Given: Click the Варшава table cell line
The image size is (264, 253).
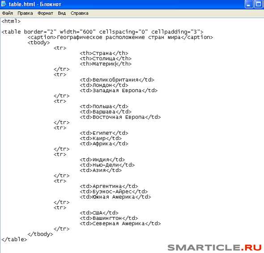Looking at the screenshot, I should (106, 112).
